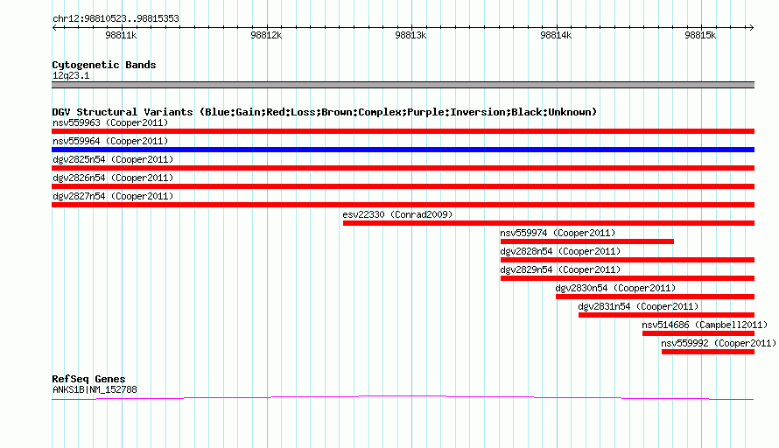The image size is (779, 448).
Task: Click the nsv559964 (Cooper2011) label
Action: tap(110, 141)
